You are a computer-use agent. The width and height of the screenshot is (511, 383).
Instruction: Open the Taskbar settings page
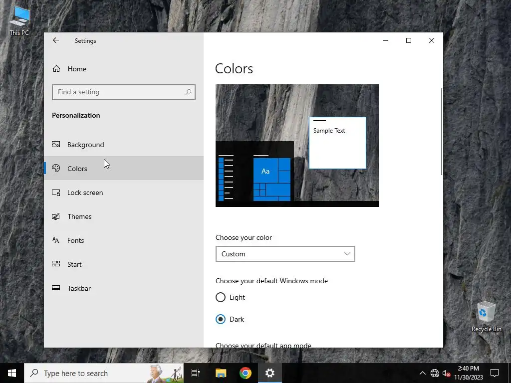click(124, 288)
